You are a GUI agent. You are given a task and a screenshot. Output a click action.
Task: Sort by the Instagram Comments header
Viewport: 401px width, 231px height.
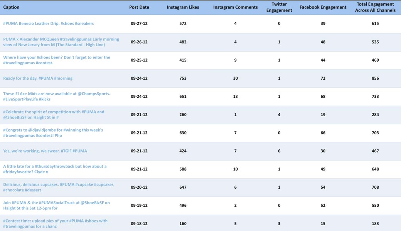point(235,7)
